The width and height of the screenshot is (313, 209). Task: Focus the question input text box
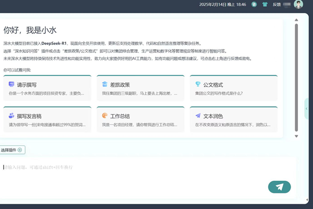(136, 167)
